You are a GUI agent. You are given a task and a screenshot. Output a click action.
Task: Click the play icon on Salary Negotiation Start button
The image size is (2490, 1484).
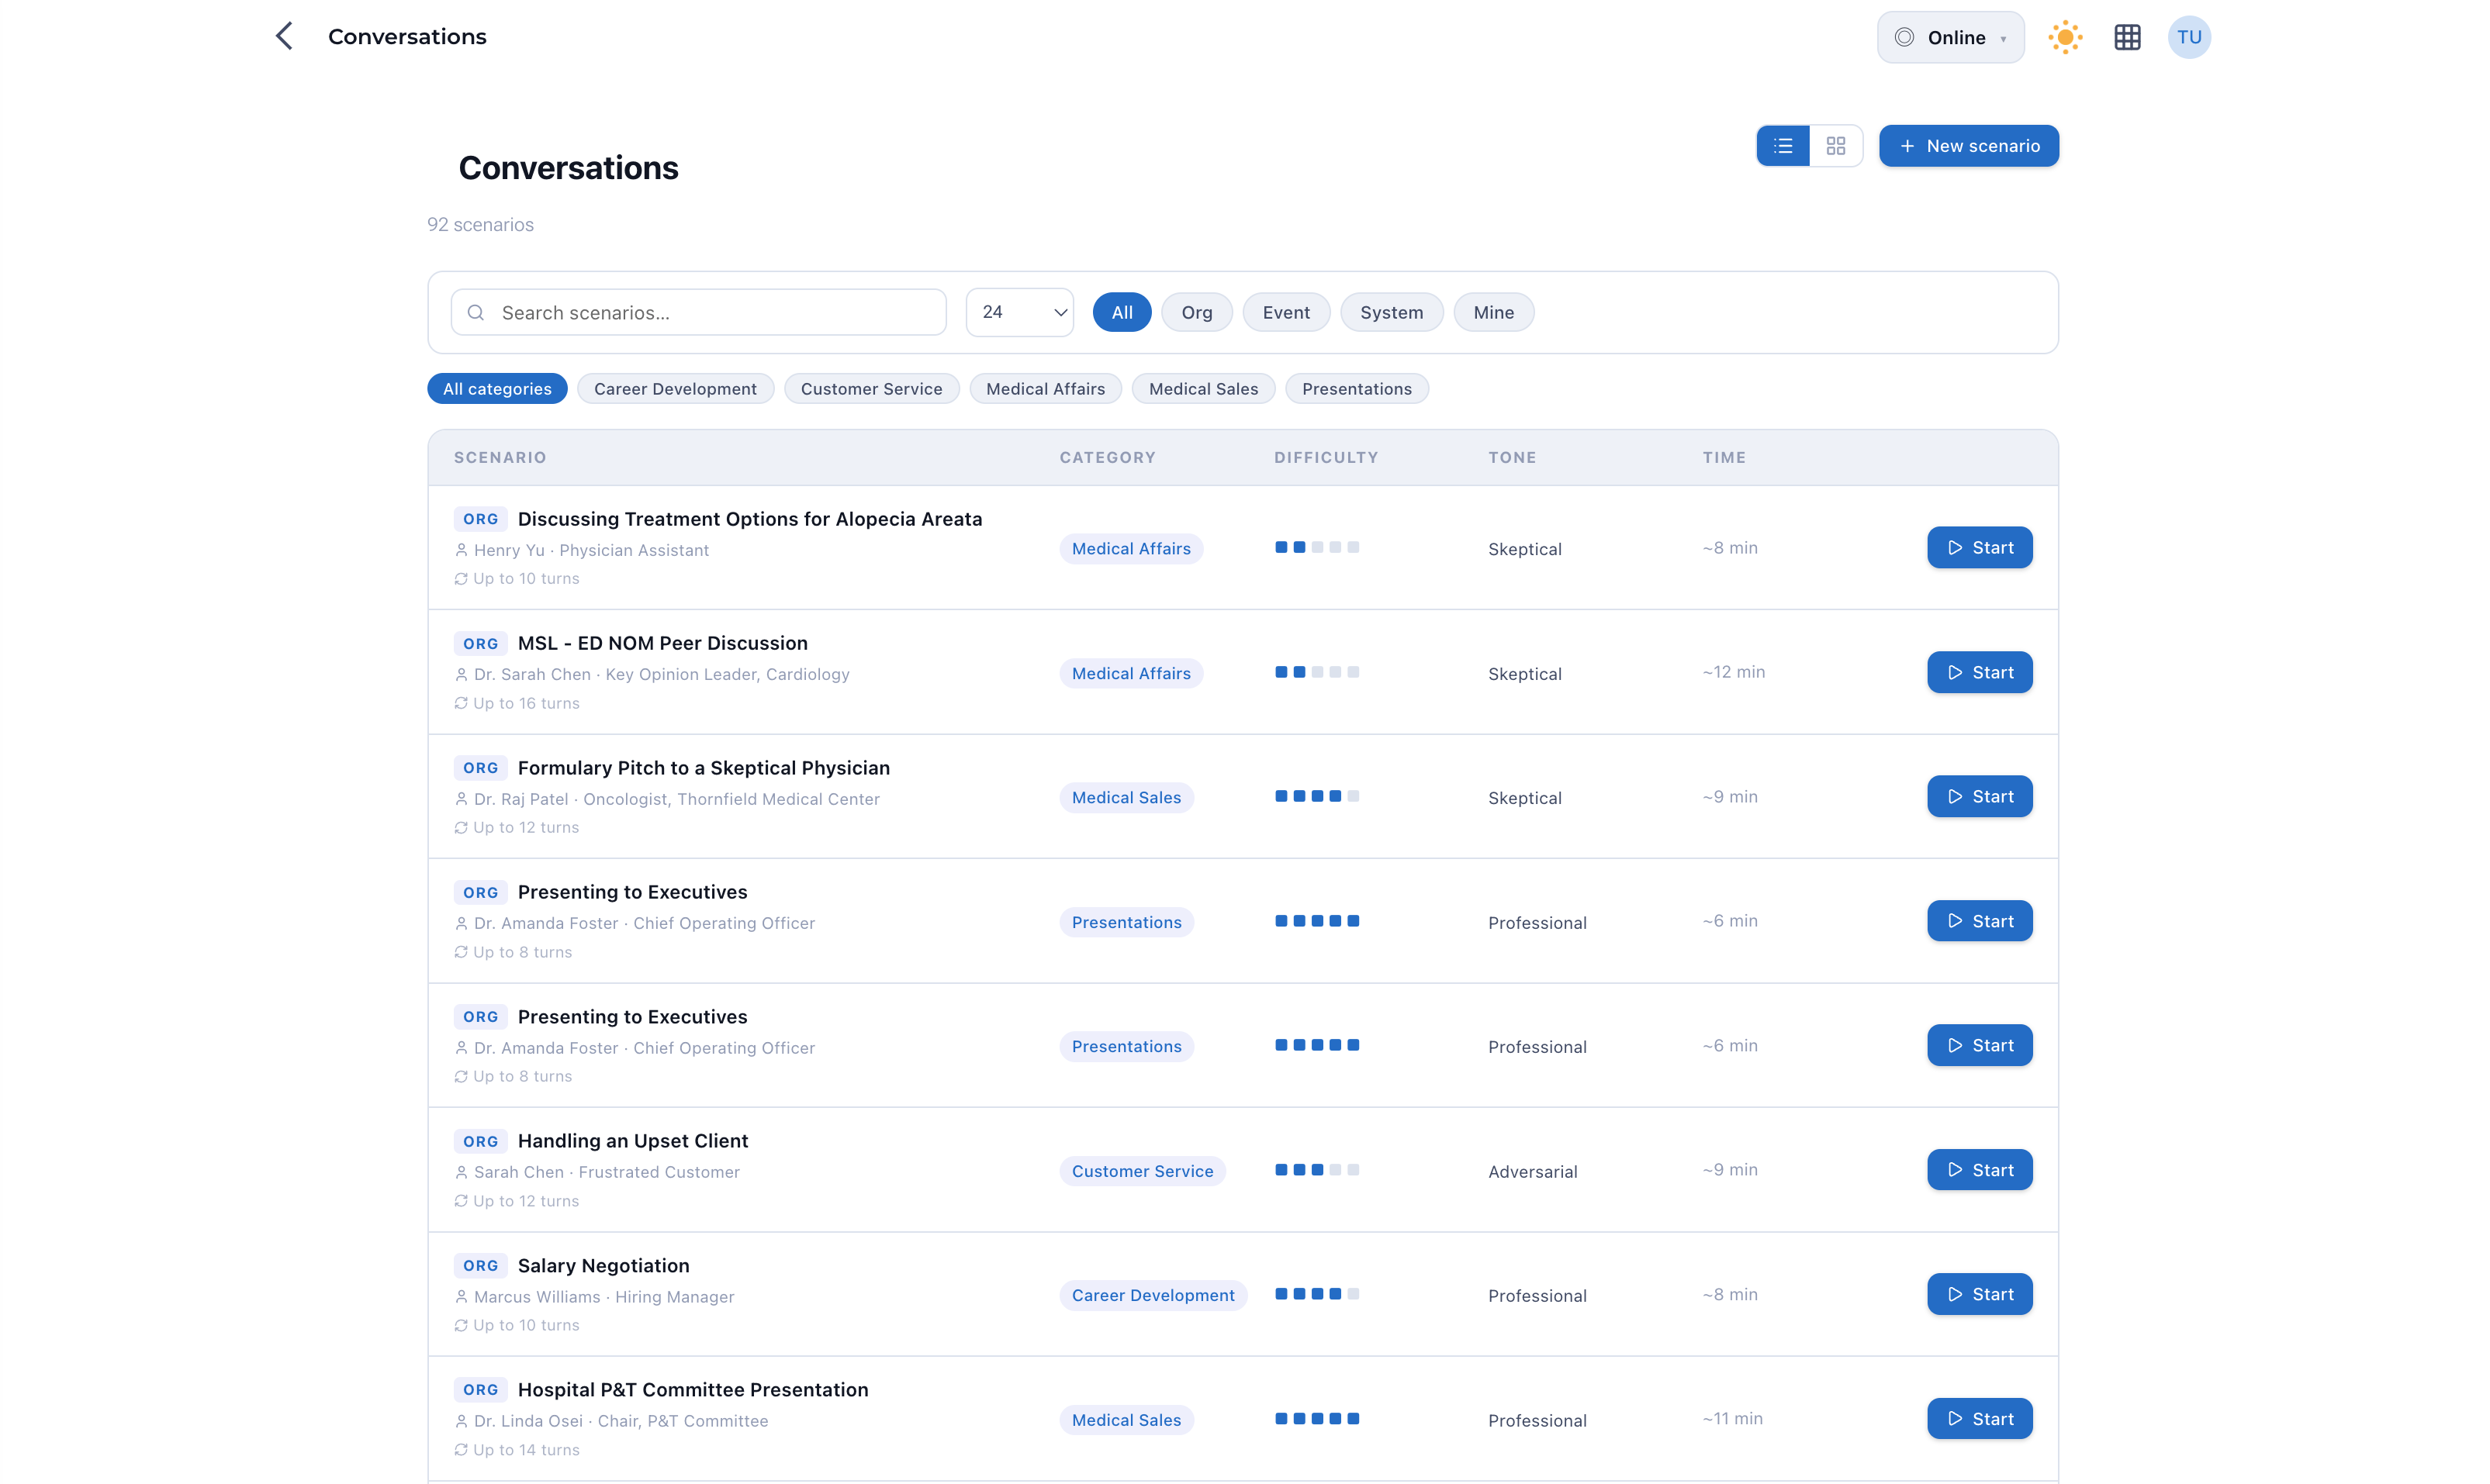pos(1957,1293)
